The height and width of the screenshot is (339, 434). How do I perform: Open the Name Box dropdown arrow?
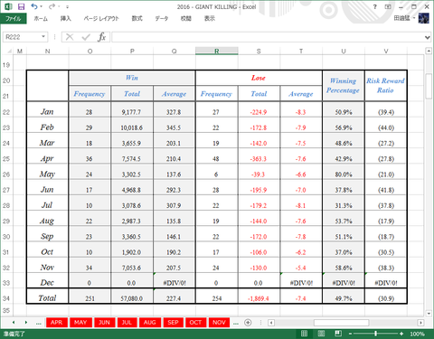pyautogui.click(x=43, y=37)
